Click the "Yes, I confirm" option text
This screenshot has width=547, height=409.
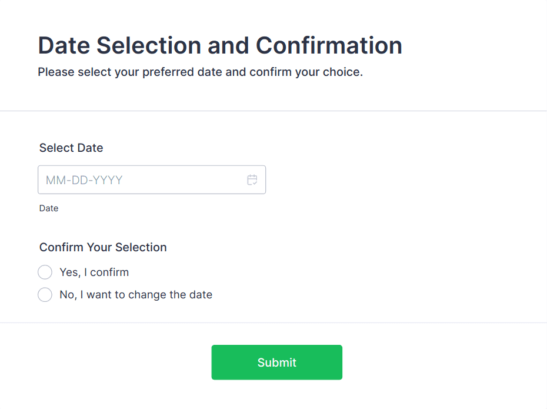pos(94,272)
